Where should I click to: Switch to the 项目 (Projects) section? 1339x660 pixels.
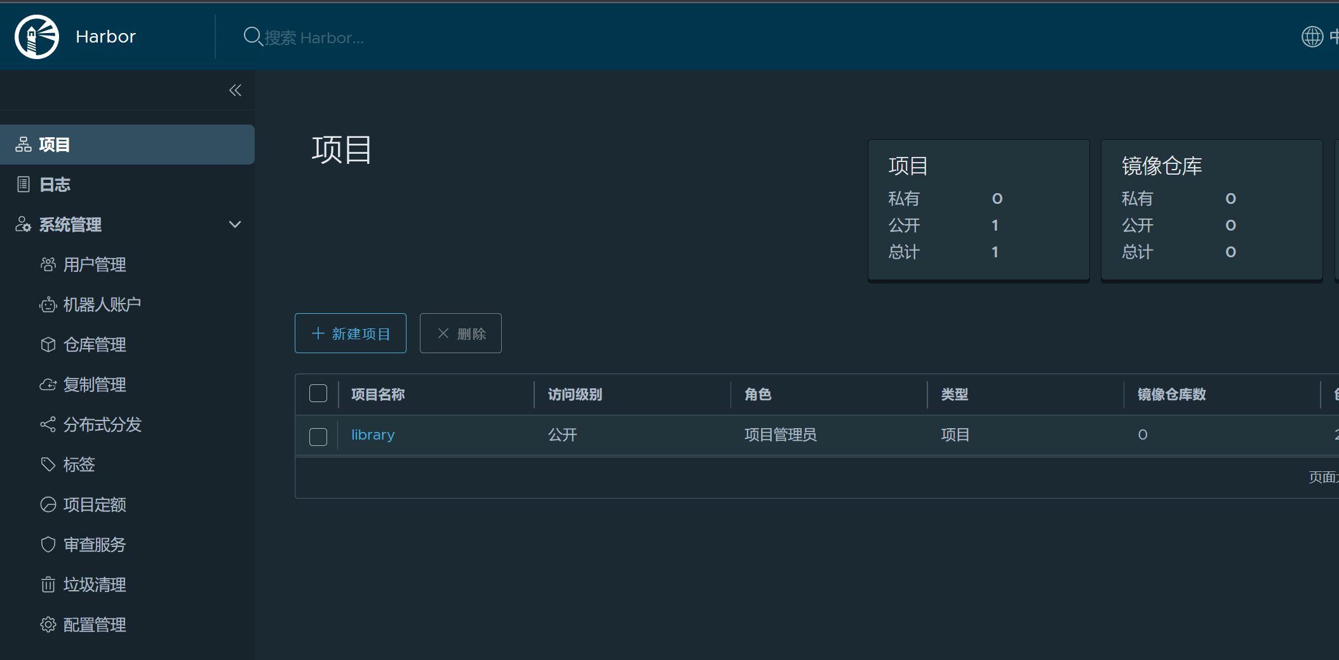tap(54, 144)
